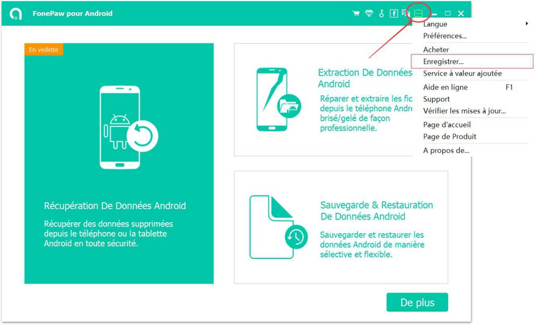Click the backup document clock icon
535x325 pixels.
pos(278,227)
